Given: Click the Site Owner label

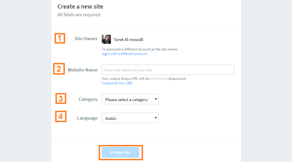Looking at the screenshot, I should [86, 39].
